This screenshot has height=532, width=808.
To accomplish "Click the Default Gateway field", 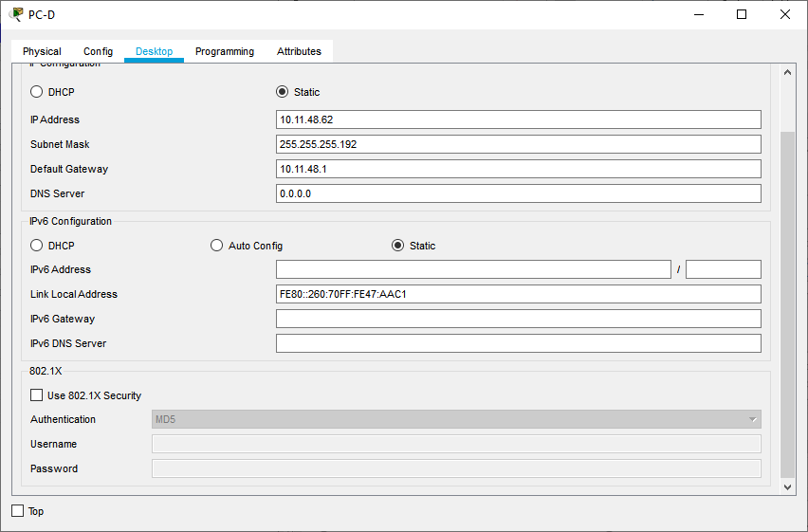I will pos(519,169).
